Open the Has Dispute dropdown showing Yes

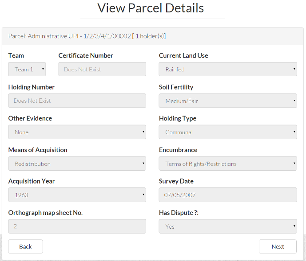click(228, 226)
